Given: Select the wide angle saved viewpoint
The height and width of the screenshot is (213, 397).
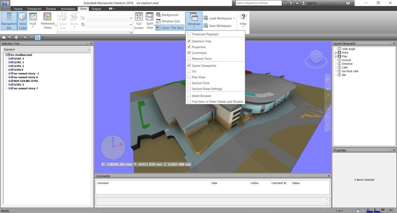Looking at the screenshot, I should 348,49.
